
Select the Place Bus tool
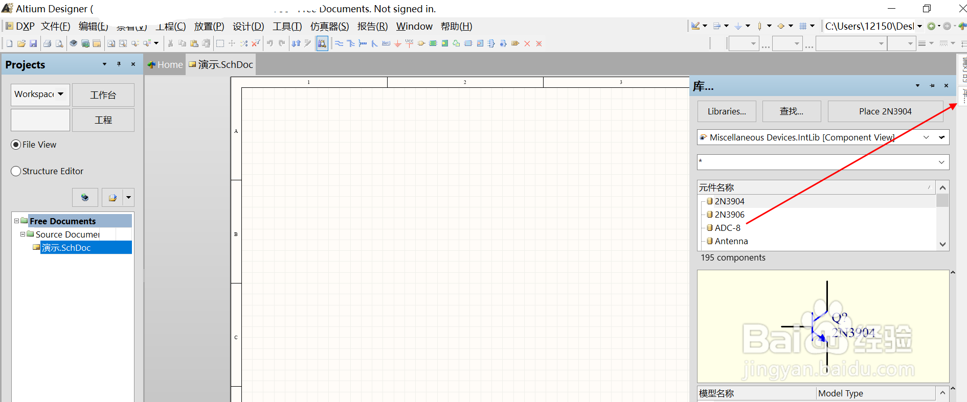(351, 43)
